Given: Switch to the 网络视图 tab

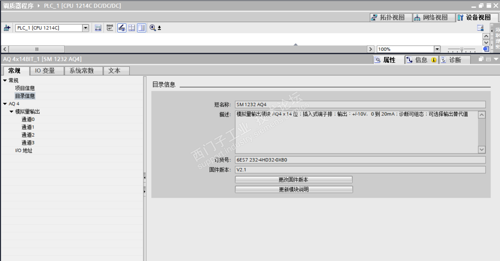Looking at the screenshot, I should 433,17.
